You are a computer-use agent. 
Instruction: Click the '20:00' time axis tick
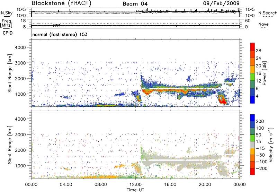point(205,185)
